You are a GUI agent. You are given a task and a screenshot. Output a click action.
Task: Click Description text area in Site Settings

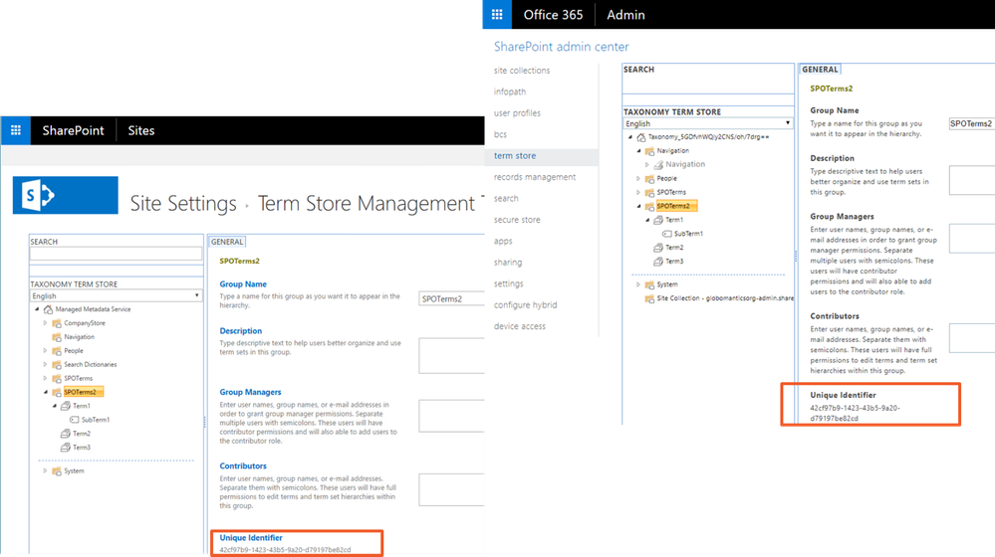click(x=451, y=355)
